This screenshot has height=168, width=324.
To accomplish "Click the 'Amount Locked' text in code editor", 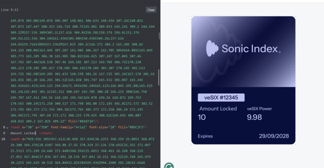I will (23, 133).
